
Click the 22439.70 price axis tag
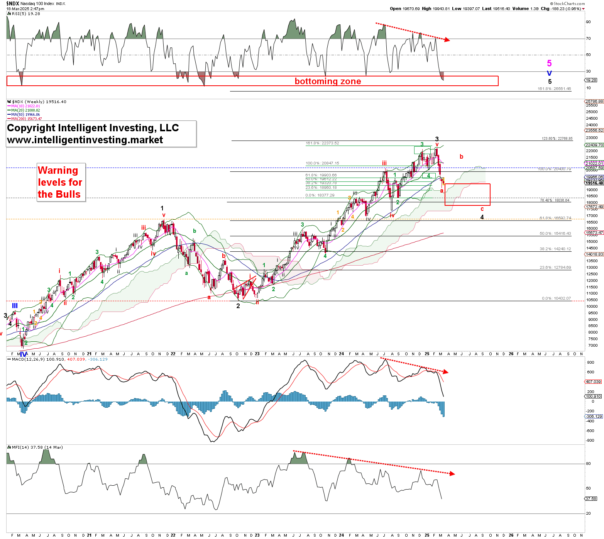[x=594, y=145]
